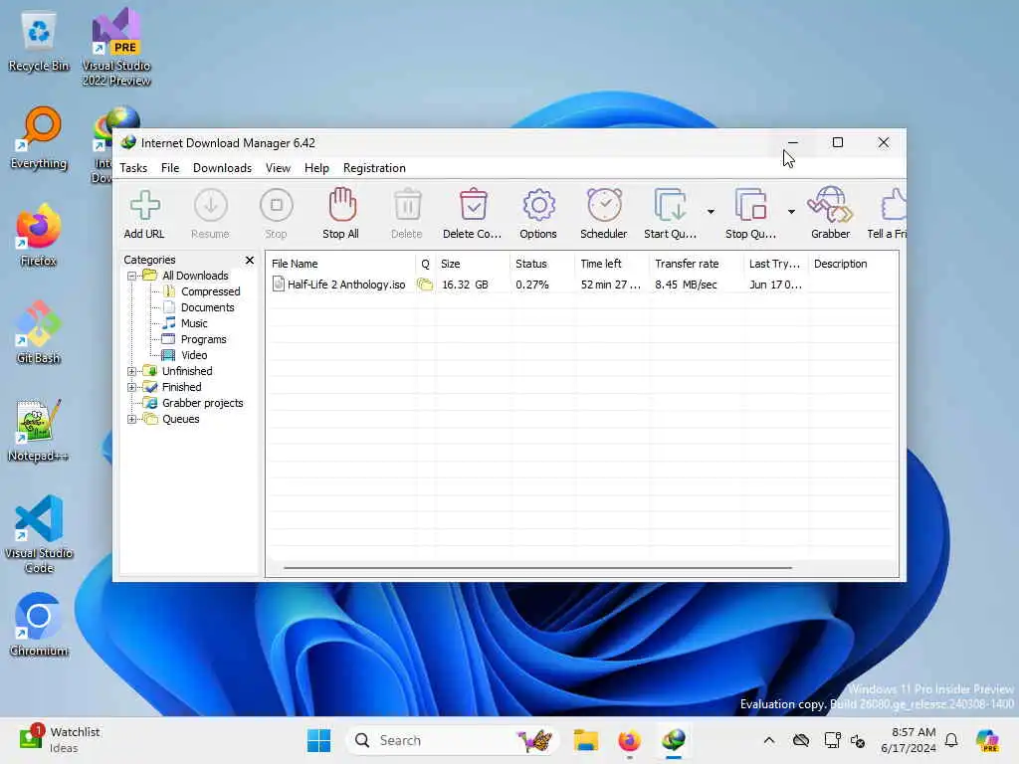Open the View menu

point(279,168)
